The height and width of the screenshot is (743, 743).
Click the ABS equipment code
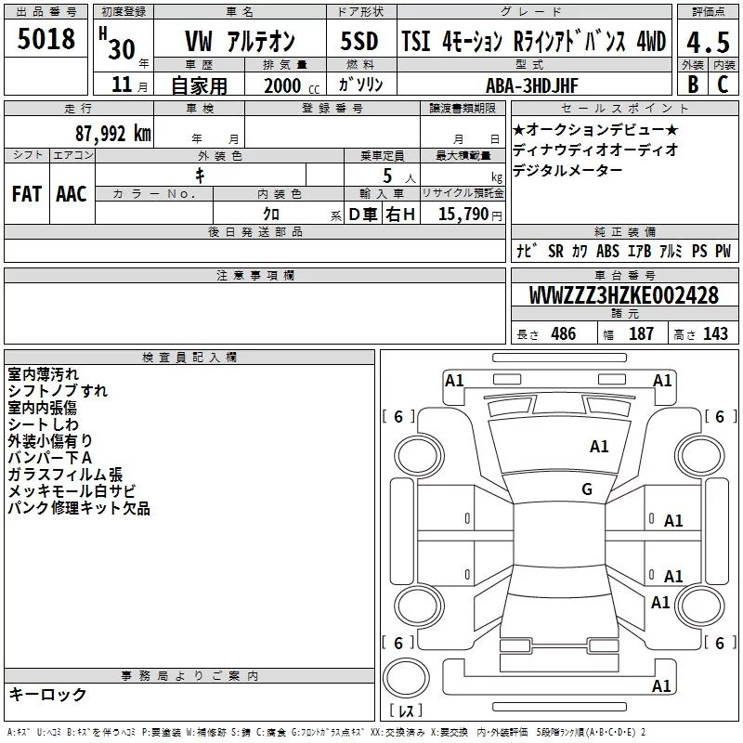point(607,251)
